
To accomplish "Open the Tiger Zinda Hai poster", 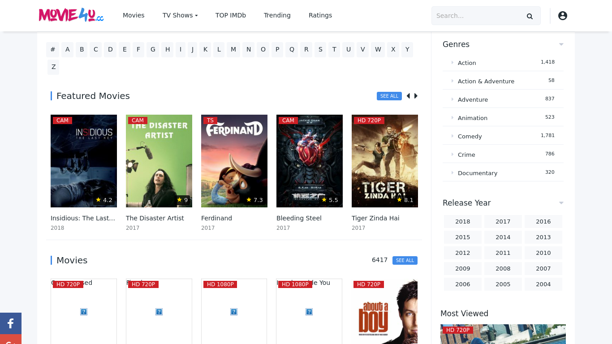I will click(x=385, y=161).
